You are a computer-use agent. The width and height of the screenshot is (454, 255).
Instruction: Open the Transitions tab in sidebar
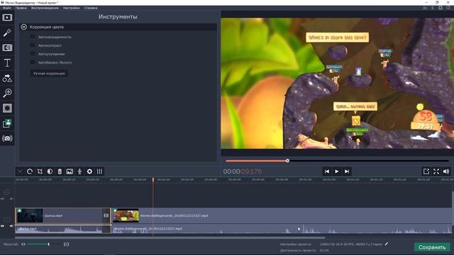click(7, 47)
